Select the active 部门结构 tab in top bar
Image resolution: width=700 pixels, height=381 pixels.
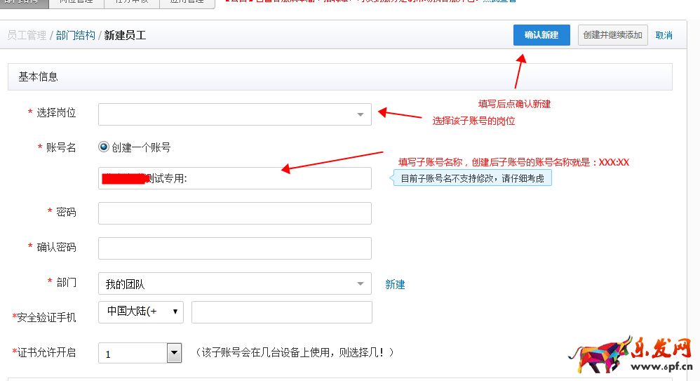pos(24,2)
